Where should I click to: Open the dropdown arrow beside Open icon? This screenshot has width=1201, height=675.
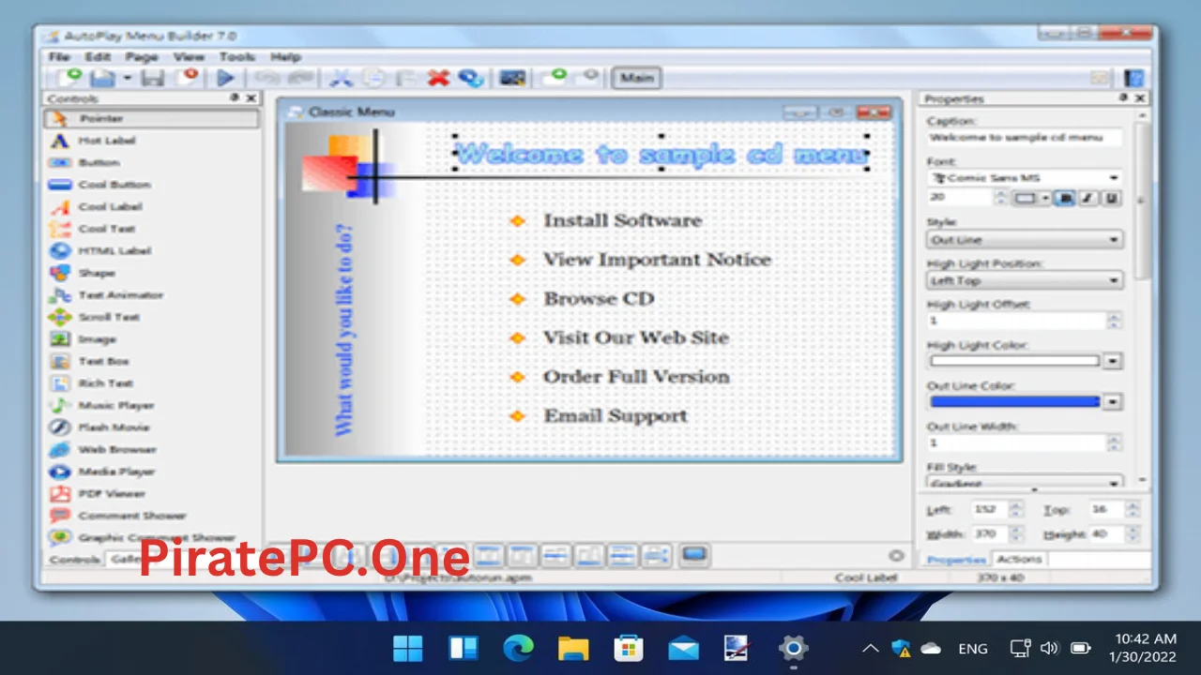tap(128, 79)
